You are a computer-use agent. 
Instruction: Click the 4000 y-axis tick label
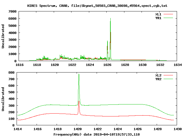tap(12, 33)
